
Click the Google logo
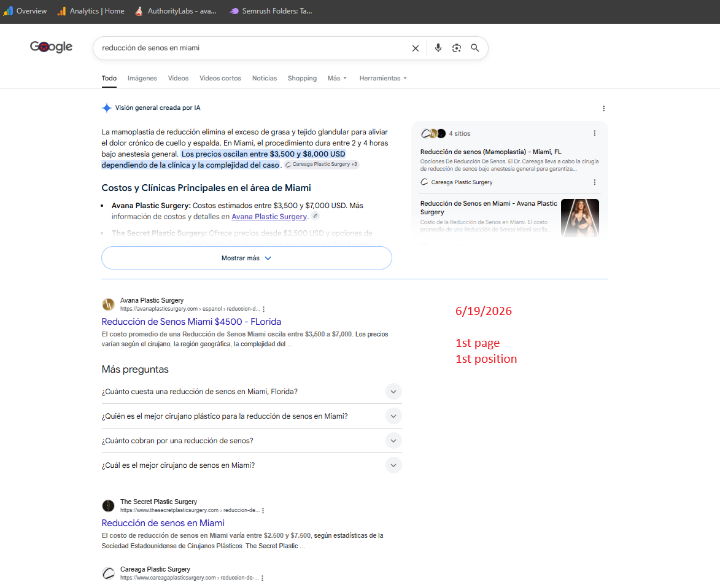click(51, 47)
